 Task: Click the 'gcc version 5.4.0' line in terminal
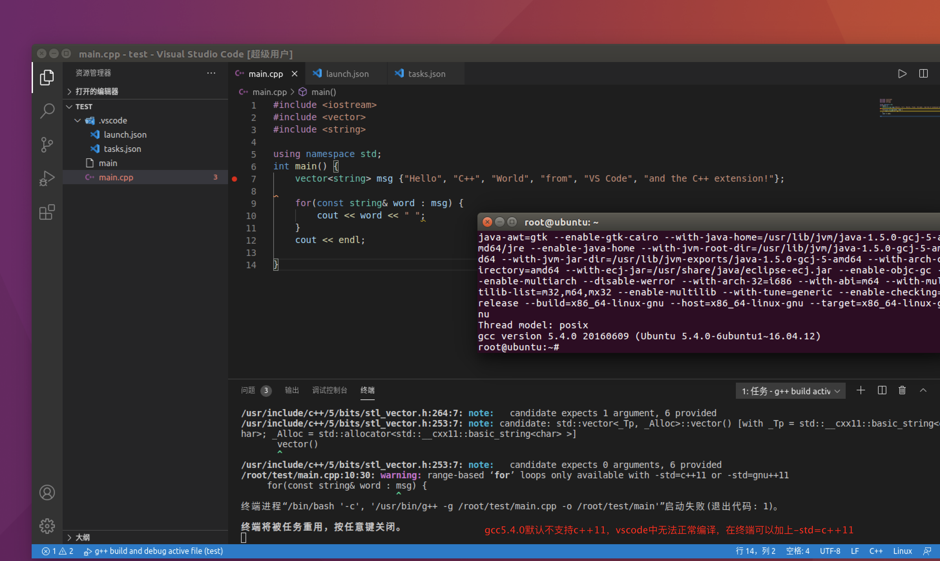pos(649,336)
